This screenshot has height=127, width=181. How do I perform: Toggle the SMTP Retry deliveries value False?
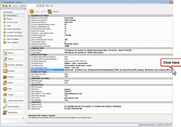pyautogui.click(x=118, y=96)
